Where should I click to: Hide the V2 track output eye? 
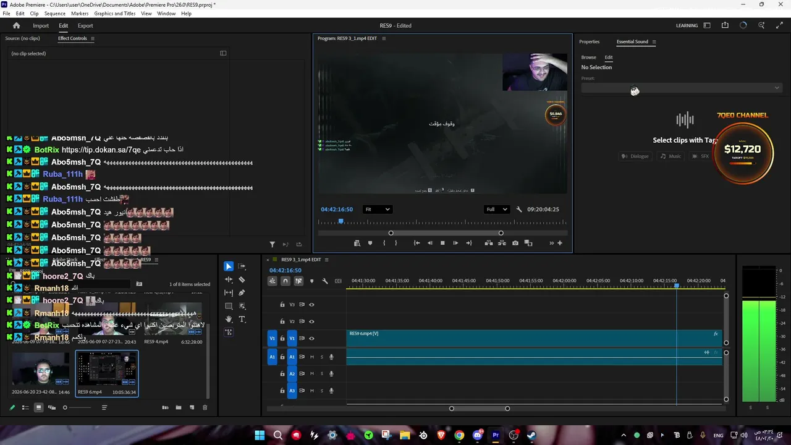click(x=311, y=321)
